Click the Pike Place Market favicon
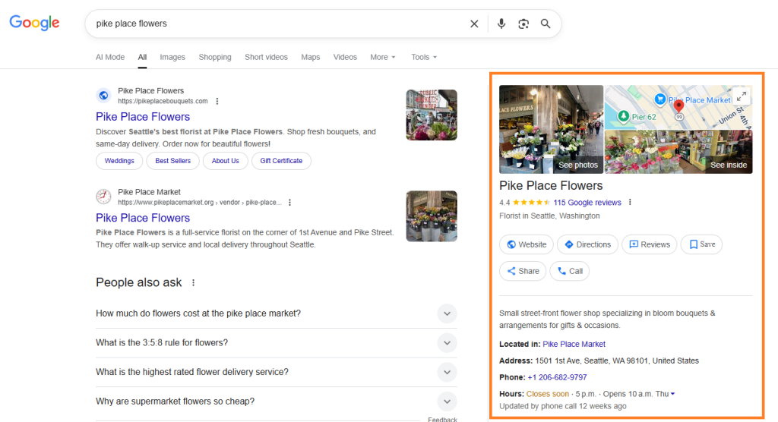The image size is (778, 422). (103, 197)
